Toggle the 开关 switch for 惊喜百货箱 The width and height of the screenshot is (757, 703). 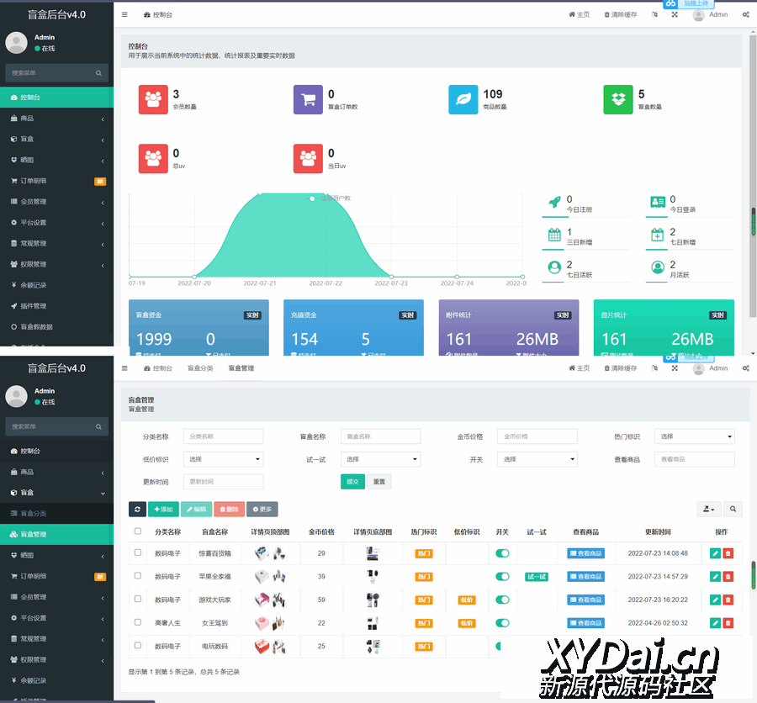pyautogui.click(x=502, y=553)
